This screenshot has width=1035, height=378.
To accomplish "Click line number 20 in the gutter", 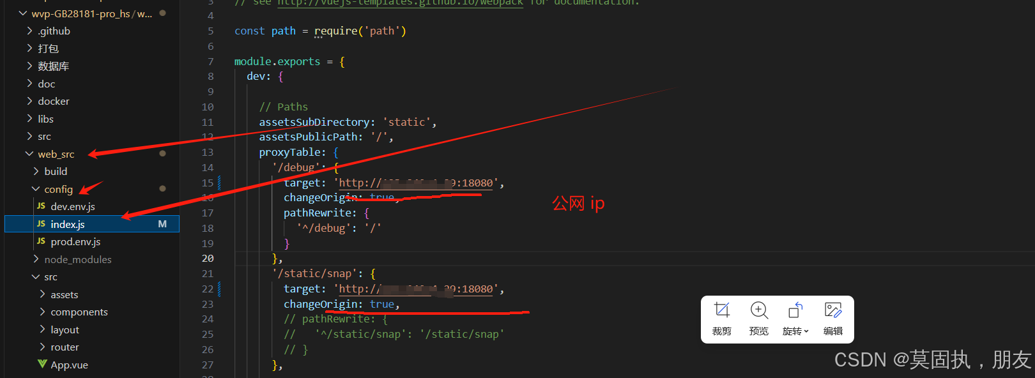I will (208, 258).
